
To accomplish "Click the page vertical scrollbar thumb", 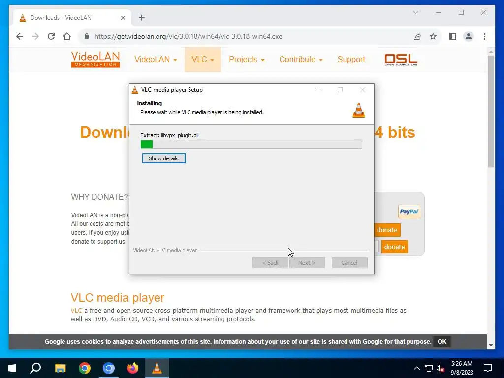I will (491, 111).
